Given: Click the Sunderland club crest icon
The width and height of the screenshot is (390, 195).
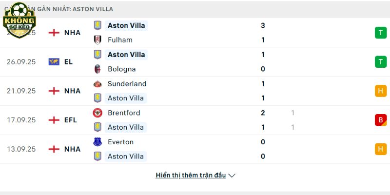Looking at the screenshot, I should [97, 84].
